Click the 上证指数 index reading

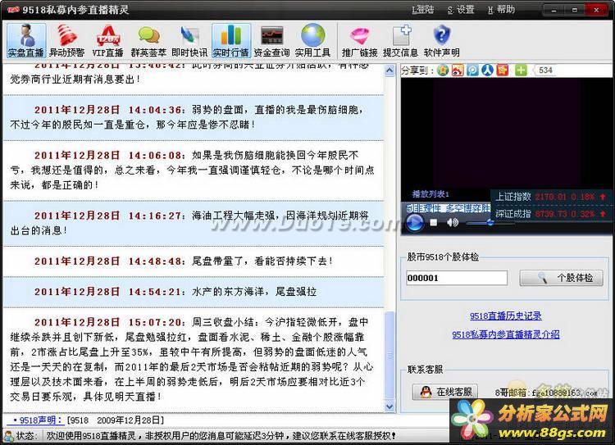click(x=551, y=197)
